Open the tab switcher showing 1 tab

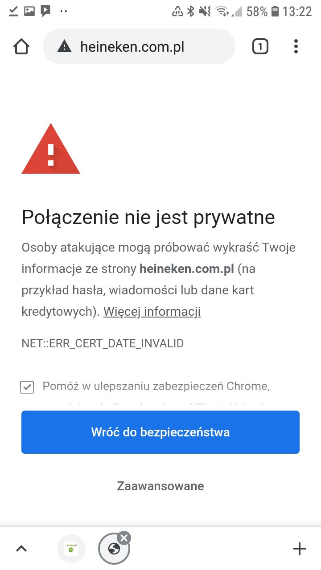pyautogui.click(x=260, y=46)
